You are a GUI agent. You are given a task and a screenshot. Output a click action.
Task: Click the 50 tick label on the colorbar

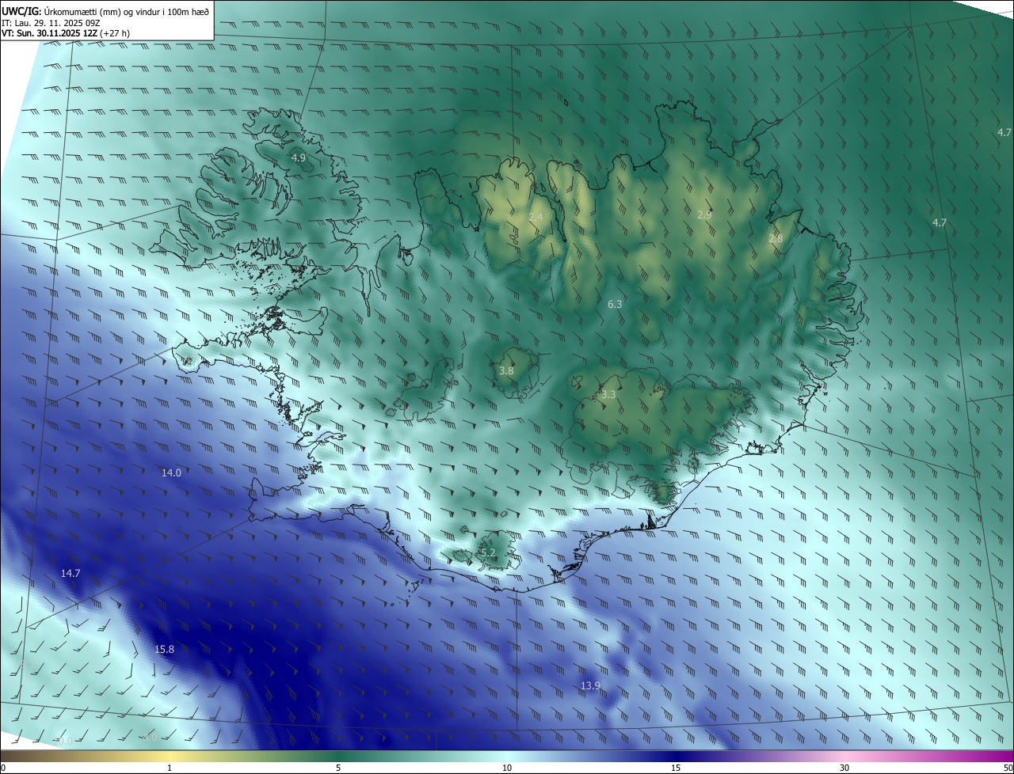[x=1008, y=768]
